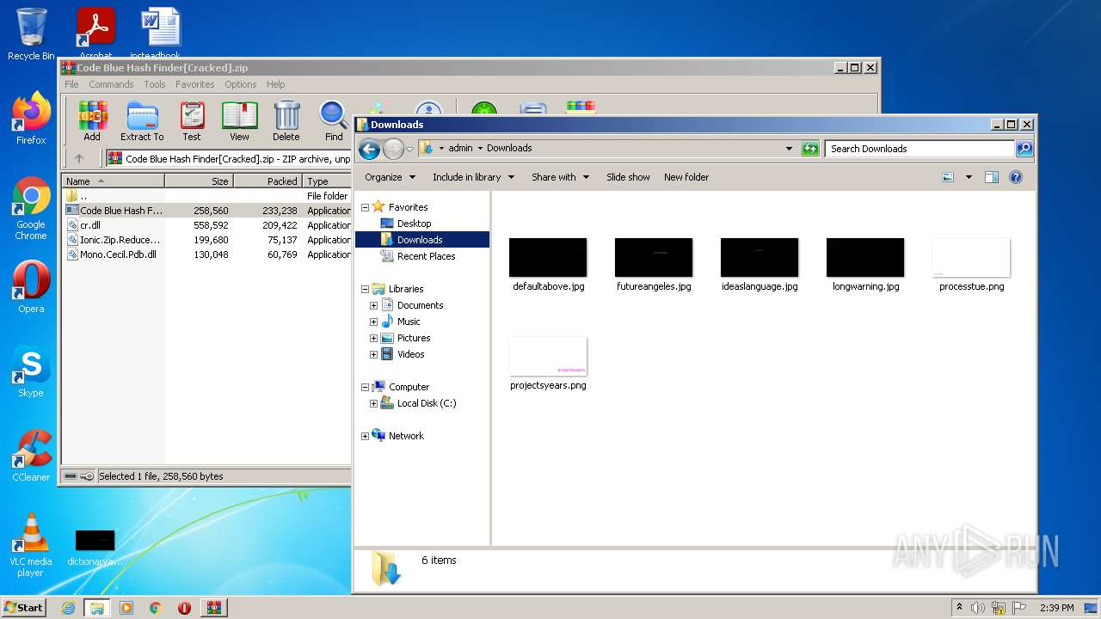1101x619 pixels.
Task: Click the volume icon in system tray
Action: click(x=979, y=608)
